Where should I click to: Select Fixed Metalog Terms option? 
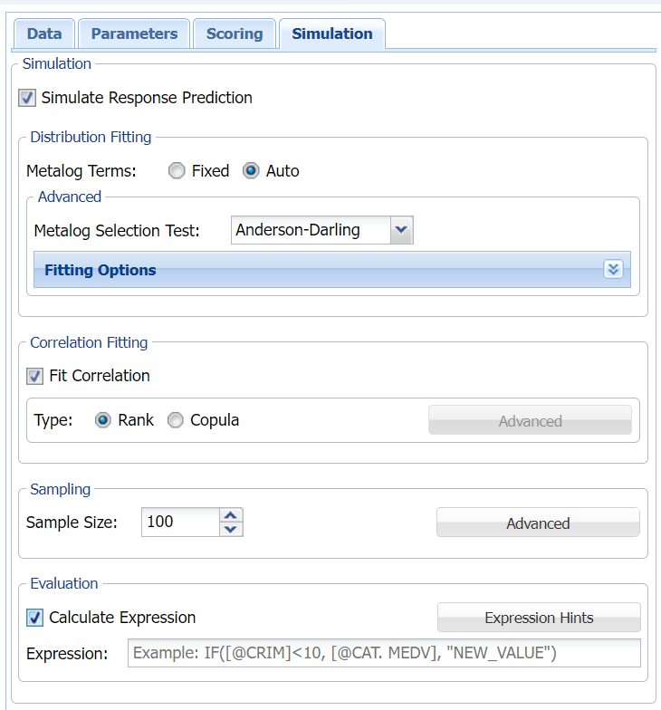coord(177,171)
